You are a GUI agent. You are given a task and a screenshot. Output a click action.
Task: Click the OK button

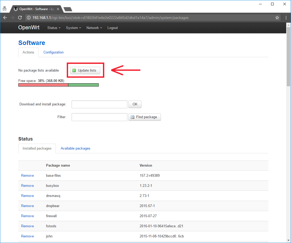coord(135,104)
